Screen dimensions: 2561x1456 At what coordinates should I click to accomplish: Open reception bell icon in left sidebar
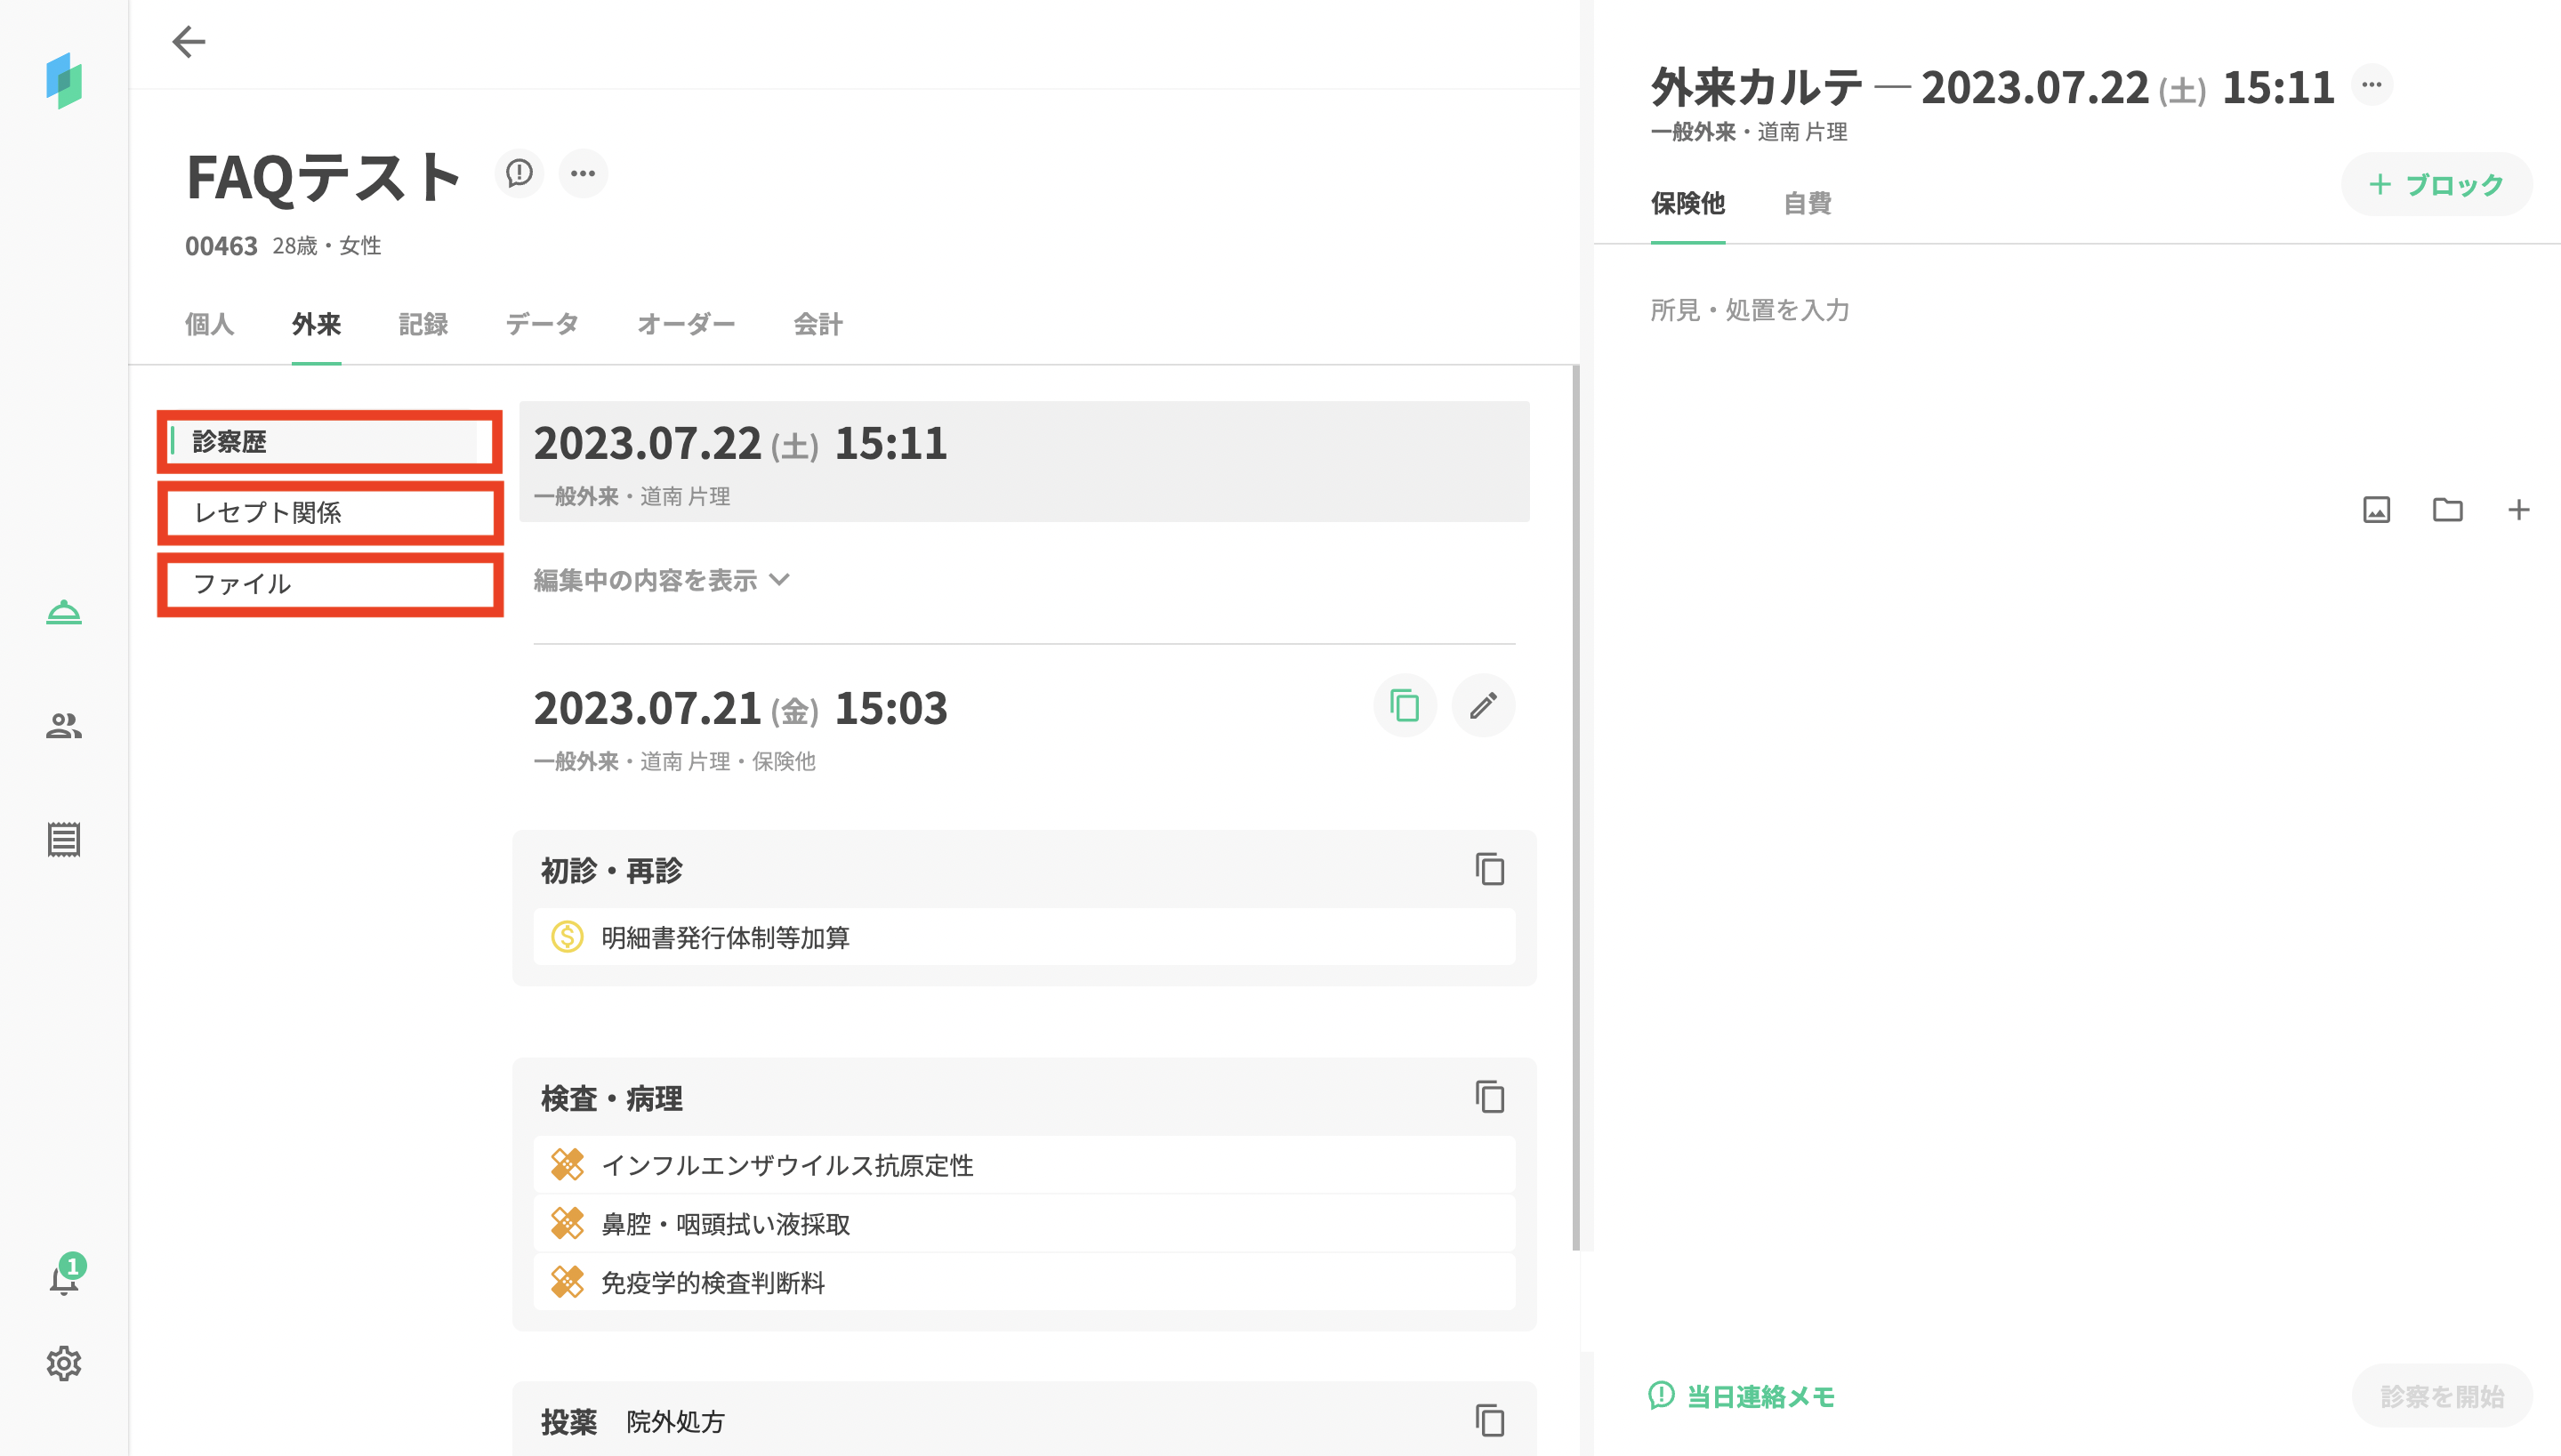64,612
